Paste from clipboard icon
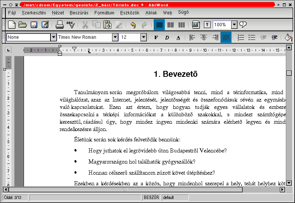This screenshot has width=295, height=203. click(x=107, y=25)
